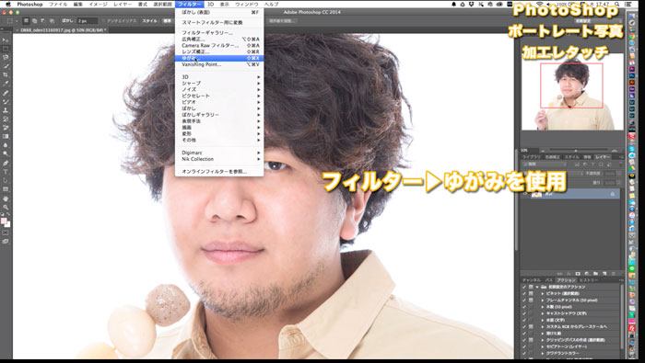This screenshot has width=645, height=363.
Task: Expand セピアトーン action triangle
Action: [x=543, y=346]
